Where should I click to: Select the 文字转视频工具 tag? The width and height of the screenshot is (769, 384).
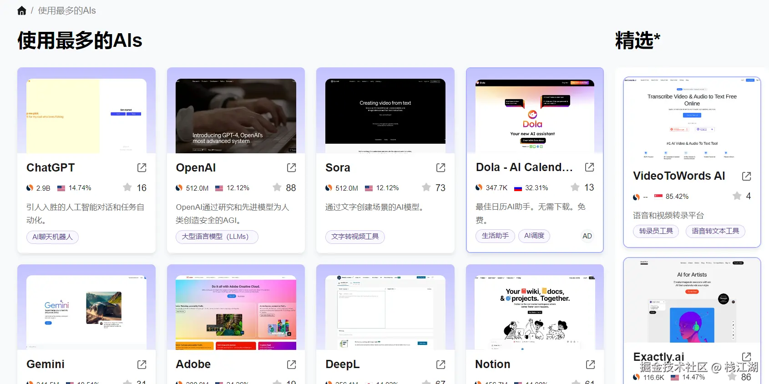[x=355, y=237]
